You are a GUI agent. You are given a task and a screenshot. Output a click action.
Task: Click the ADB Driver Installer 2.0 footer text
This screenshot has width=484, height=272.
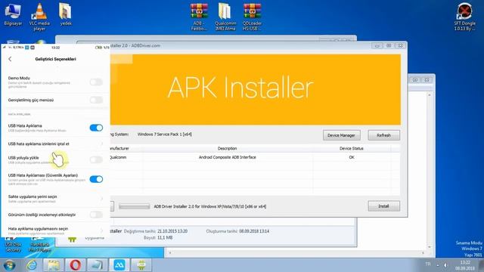[210, 206]
